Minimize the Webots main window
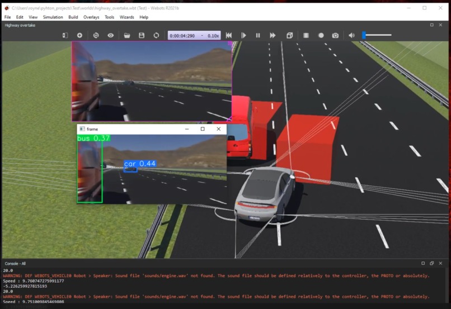The height and width of the screenshot is (309, 451). [x=408, y=8]
